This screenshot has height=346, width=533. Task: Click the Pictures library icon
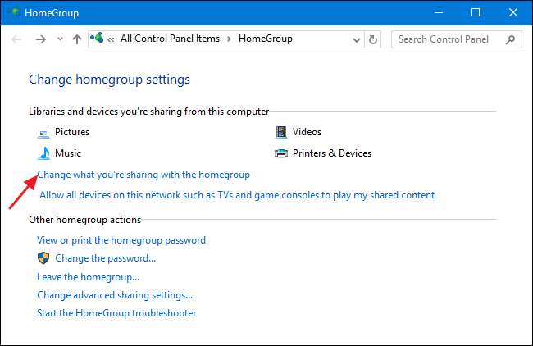43,132
